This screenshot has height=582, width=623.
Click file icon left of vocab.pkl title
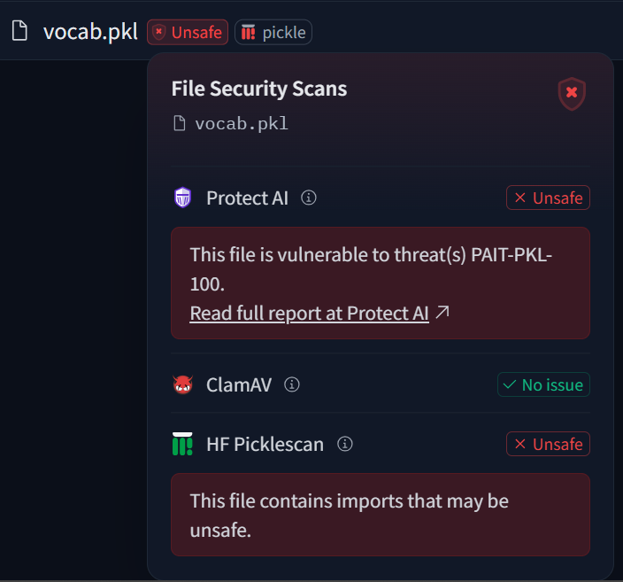(19, 32)
